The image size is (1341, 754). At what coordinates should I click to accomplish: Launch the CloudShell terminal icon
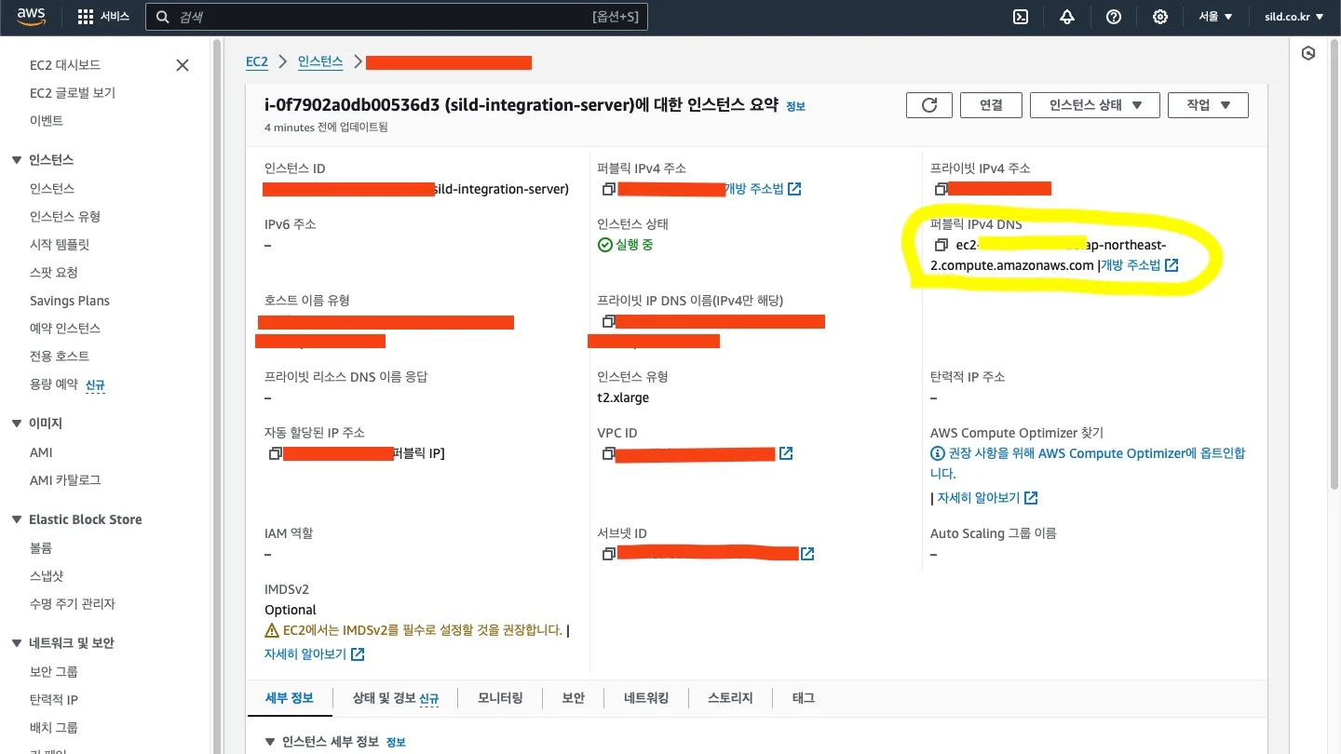1021,17
